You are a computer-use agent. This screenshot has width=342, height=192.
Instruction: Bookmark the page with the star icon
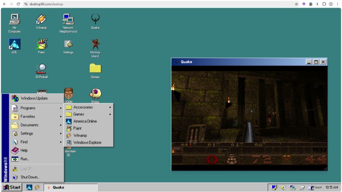tap(296, 4)
